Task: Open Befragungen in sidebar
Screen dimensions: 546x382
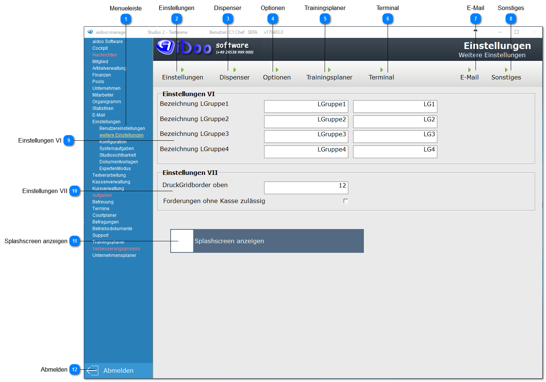Action: [x=106, y=222]
